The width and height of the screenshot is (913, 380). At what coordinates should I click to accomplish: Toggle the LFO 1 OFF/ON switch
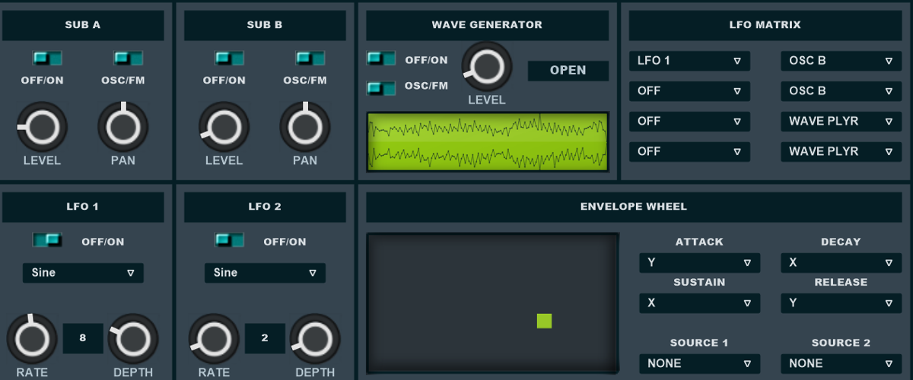tap(47, 240)
